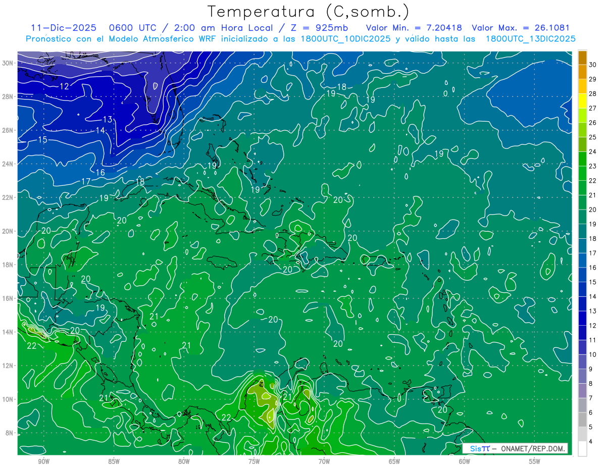This screenshot has width=606, height=468.
Task: Click the "55W" longitude axis label
Action: click(535, 462)
